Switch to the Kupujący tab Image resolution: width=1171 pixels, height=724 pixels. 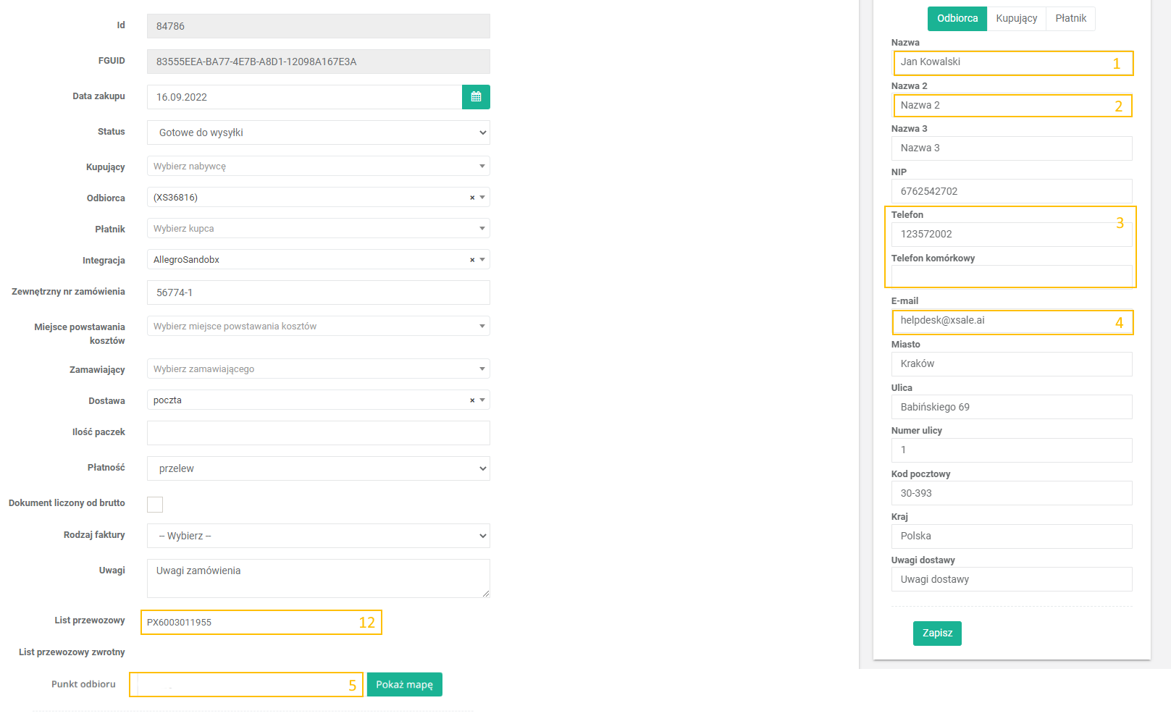(x=1016, y=19)
